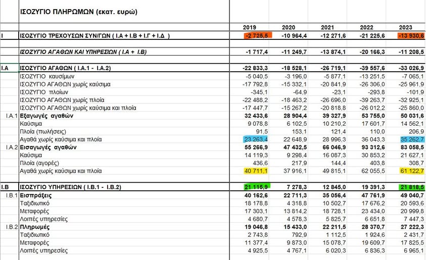Select the 2021 column header
This screenshot has height=260, width=426.
[x=329, y=27]
